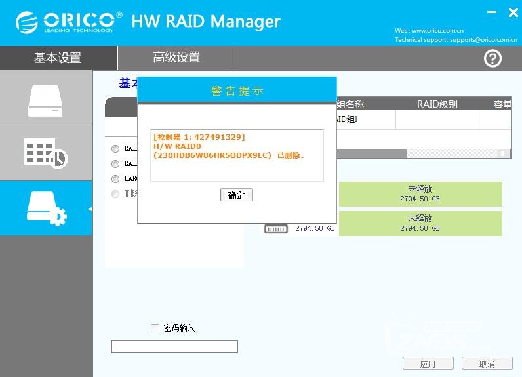This screenshot has width=522, height=377.
Task: Open the event schedule sidebar icon
Action: click(45, 153)
